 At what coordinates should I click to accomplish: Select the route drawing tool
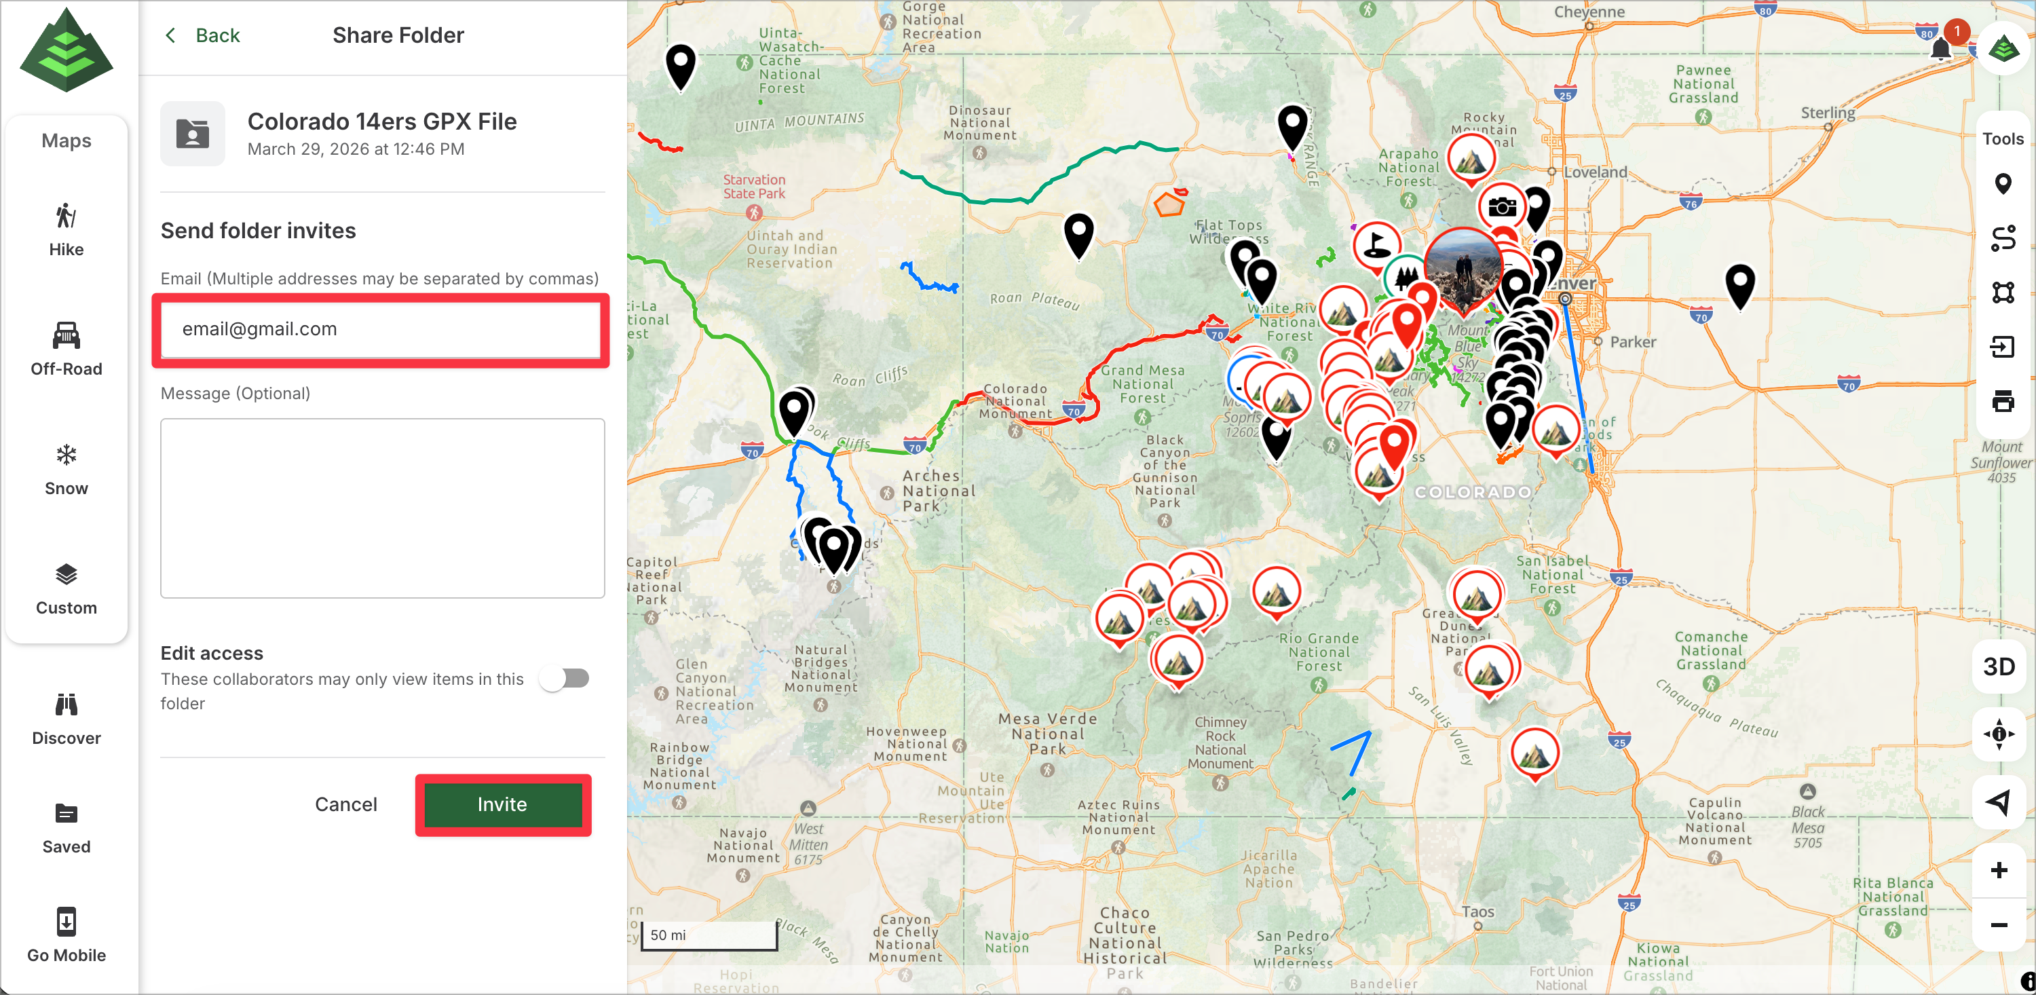(x=2002, y=239)
